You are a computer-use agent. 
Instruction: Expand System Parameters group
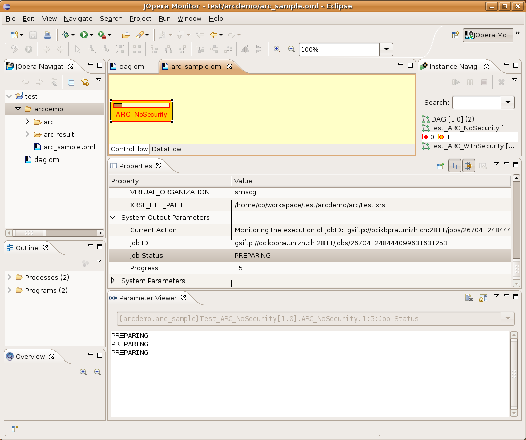[x=113, y=281]
